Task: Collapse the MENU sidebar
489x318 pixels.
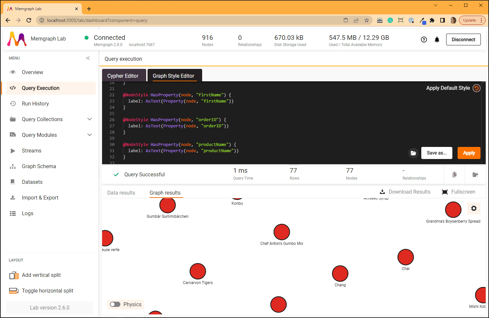Action: click(x=88, y=58)
